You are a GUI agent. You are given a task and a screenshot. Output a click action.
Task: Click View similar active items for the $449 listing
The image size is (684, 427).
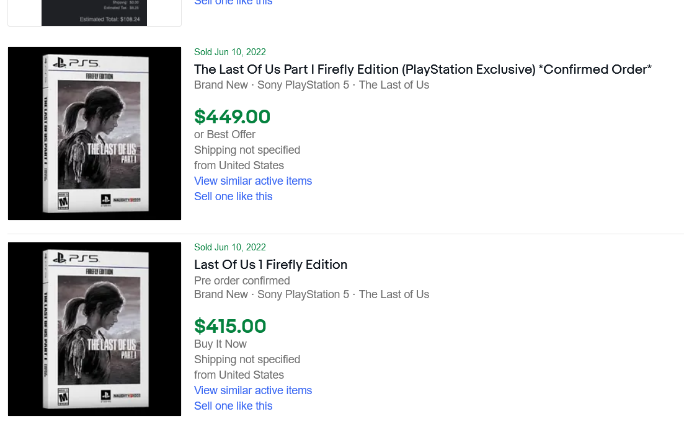pyautogui.click(x=252, y=181)
